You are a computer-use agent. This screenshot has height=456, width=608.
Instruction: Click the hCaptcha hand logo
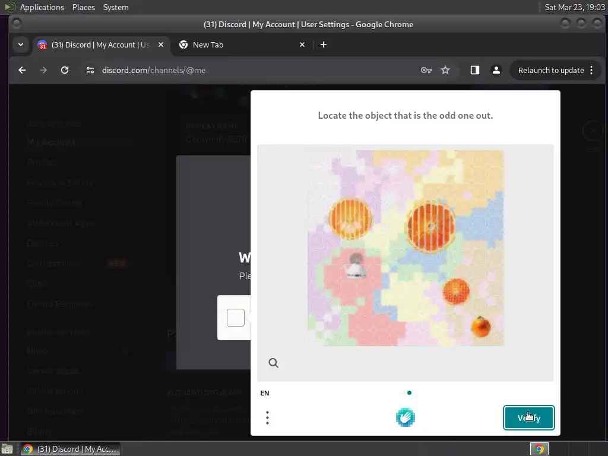405,417
